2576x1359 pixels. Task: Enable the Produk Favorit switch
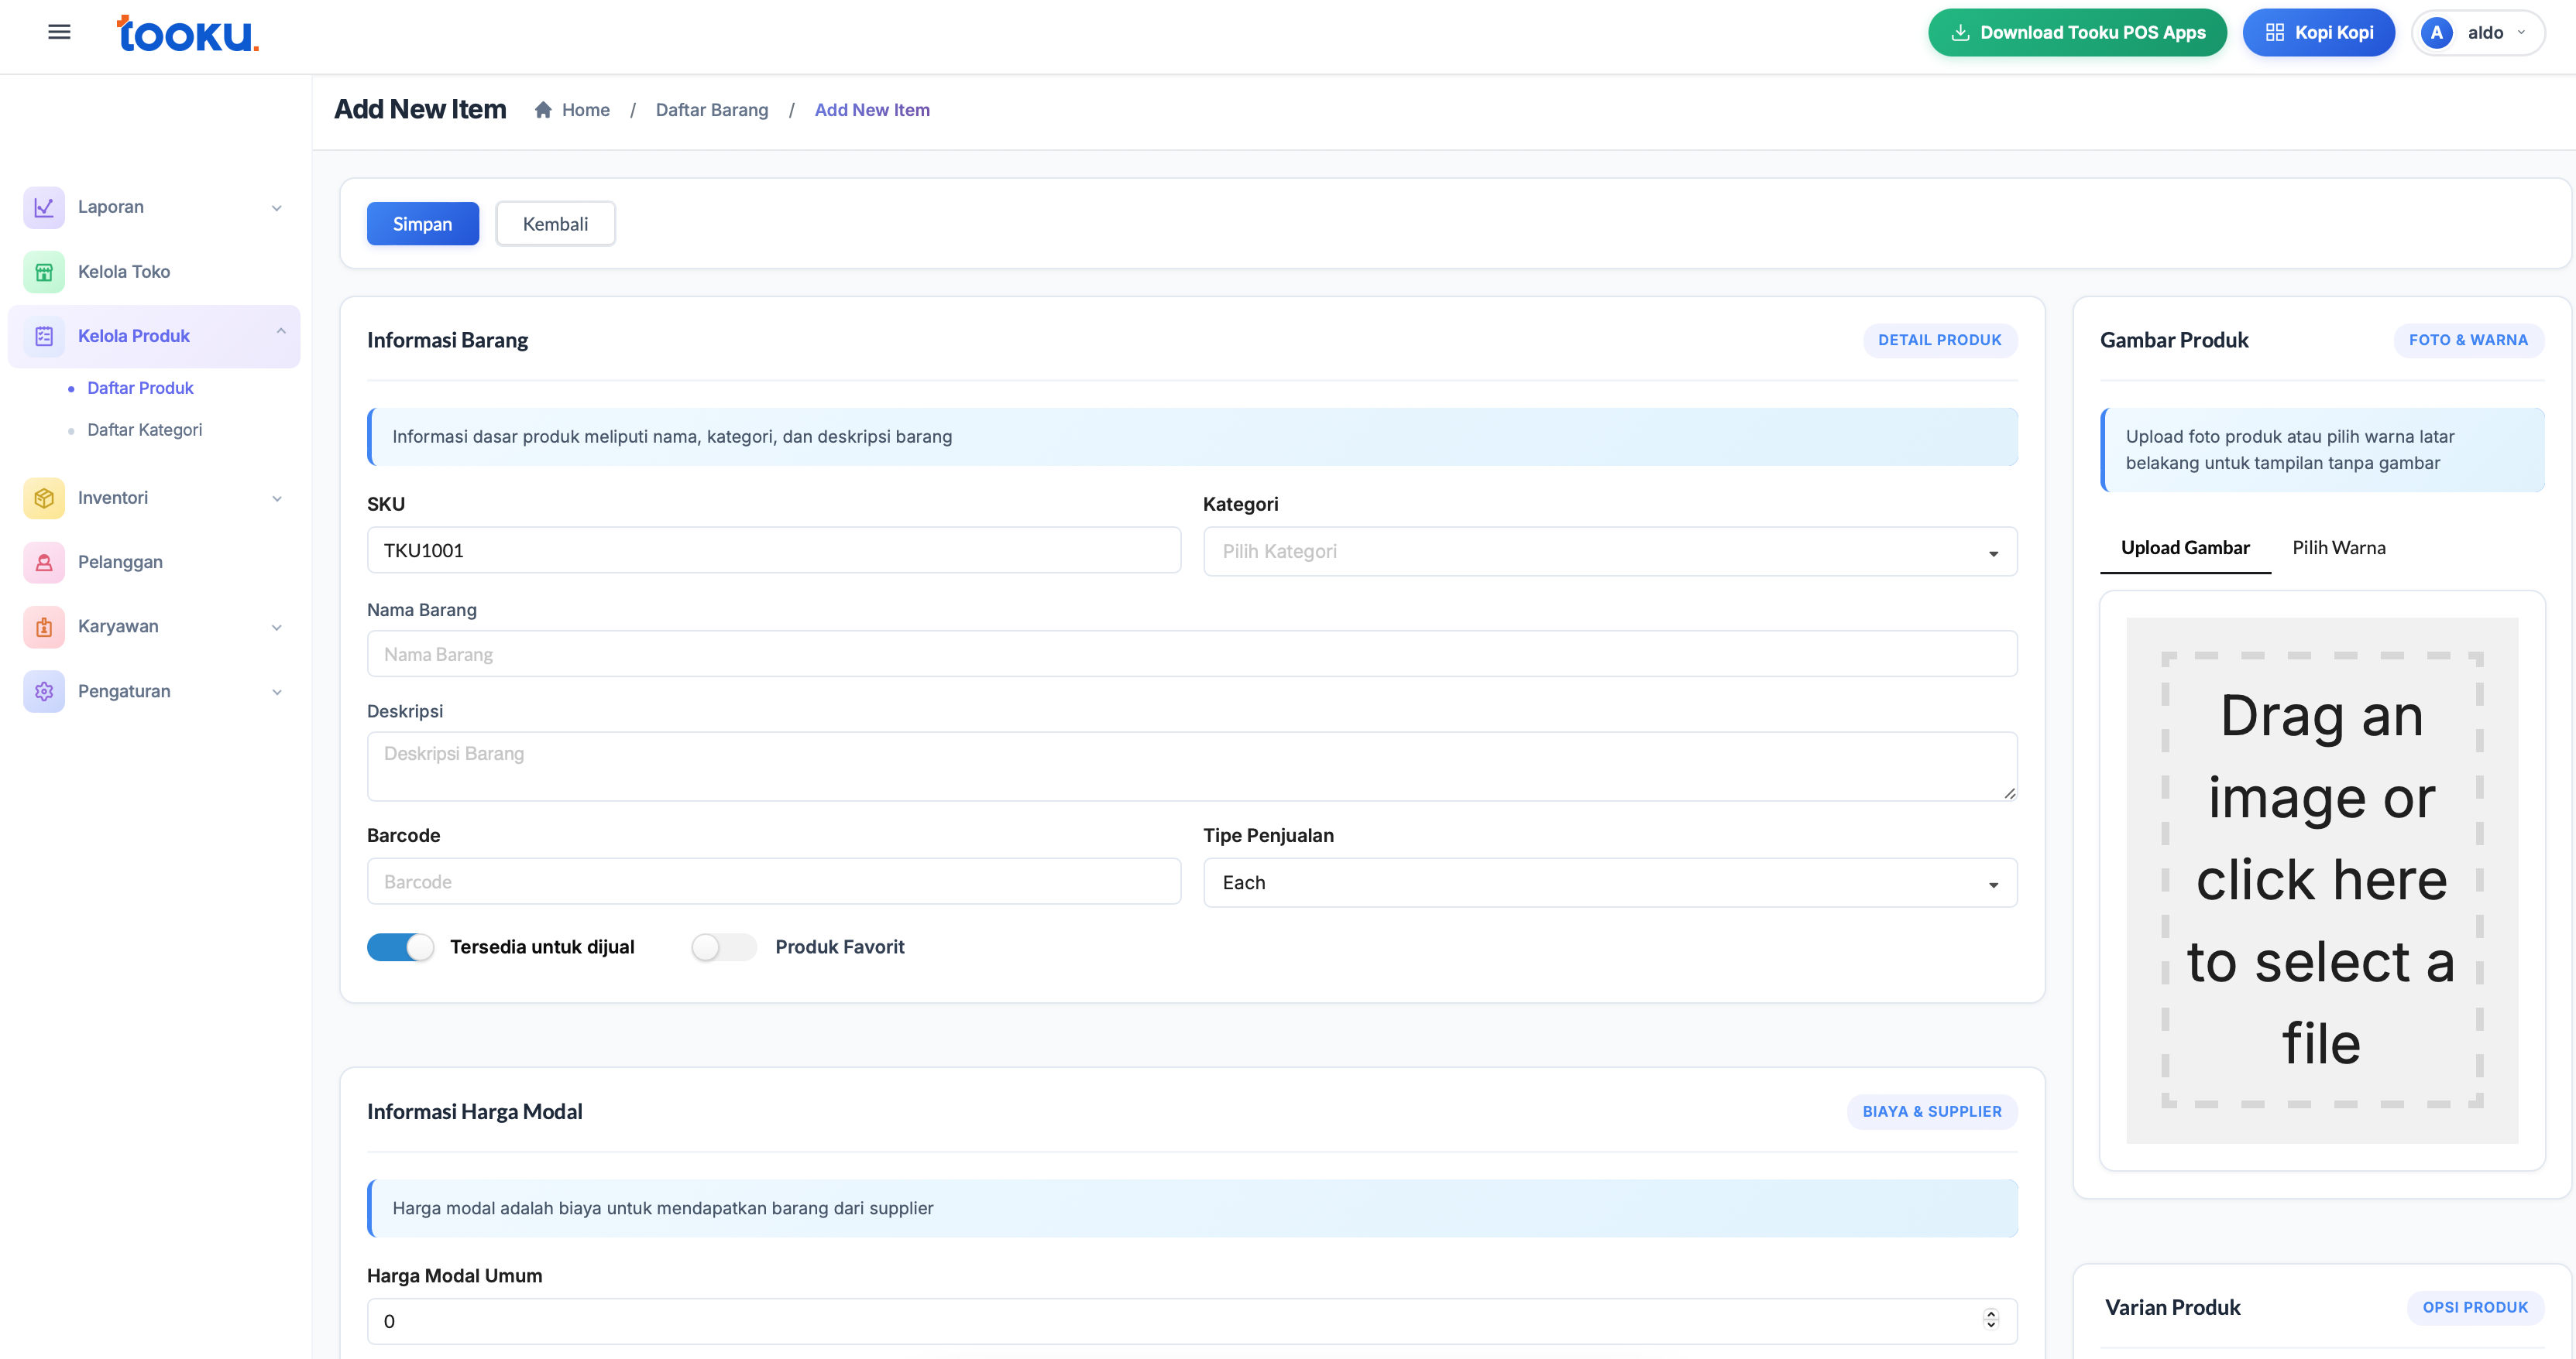point(723,947)
